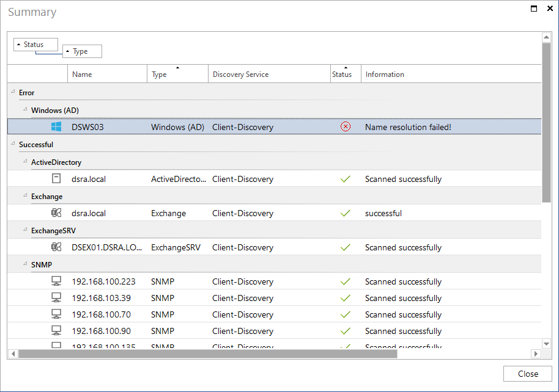Collapse the Error group
This screenshot has height=392, width=559.
tap(13, 92)
